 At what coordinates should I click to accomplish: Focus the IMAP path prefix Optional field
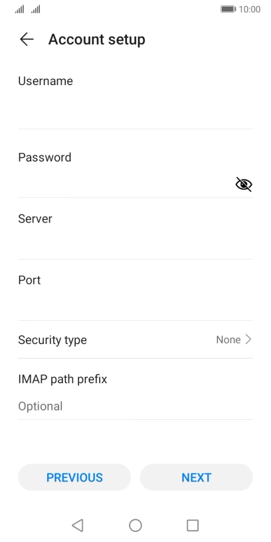click(135, 406)
